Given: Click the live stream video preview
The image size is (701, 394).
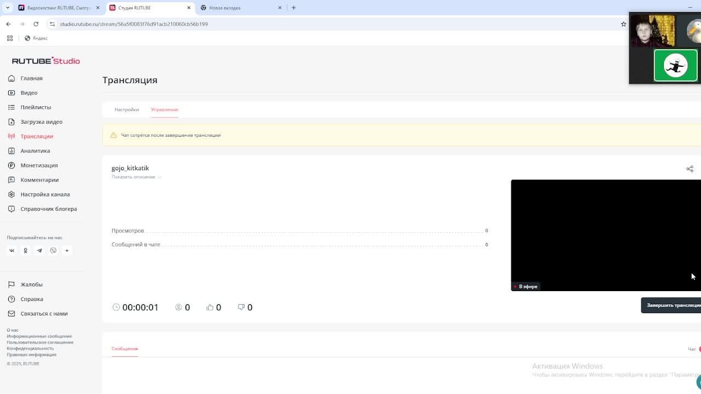Looking at the screenshot, I should point(606,235).
